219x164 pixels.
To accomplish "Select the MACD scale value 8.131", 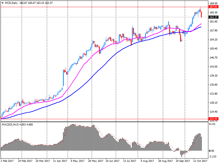I will pyautogui.click(x=212, y=124).
